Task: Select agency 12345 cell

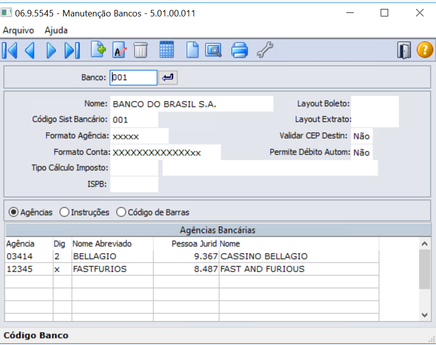Action: 29,269
